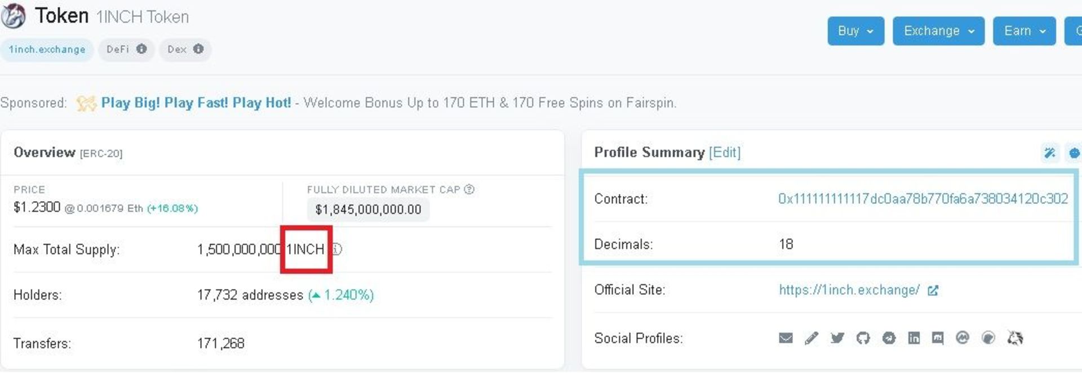
Task: Click the 1inch.exchange tag
Action: click(47, 50)
